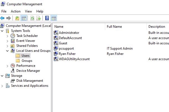
Task: Select the DefaultAccount name text
Action: [70, 38]
